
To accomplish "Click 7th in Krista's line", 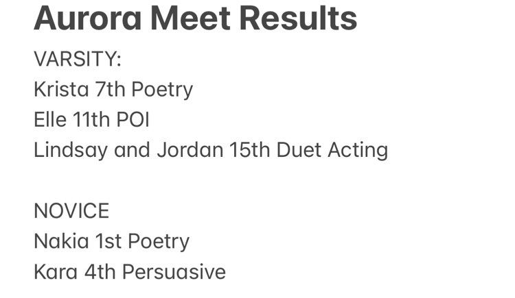I will click(110, 89).
